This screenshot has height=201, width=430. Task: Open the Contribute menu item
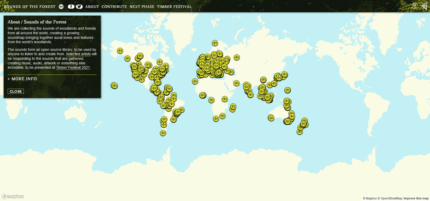click(114, 7)
